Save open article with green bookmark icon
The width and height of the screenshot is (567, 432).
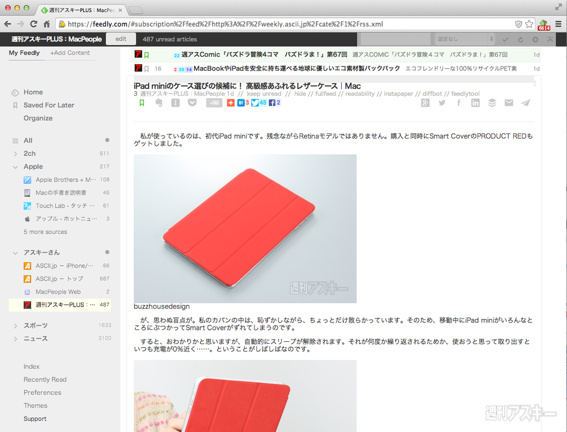click(142, 103)
